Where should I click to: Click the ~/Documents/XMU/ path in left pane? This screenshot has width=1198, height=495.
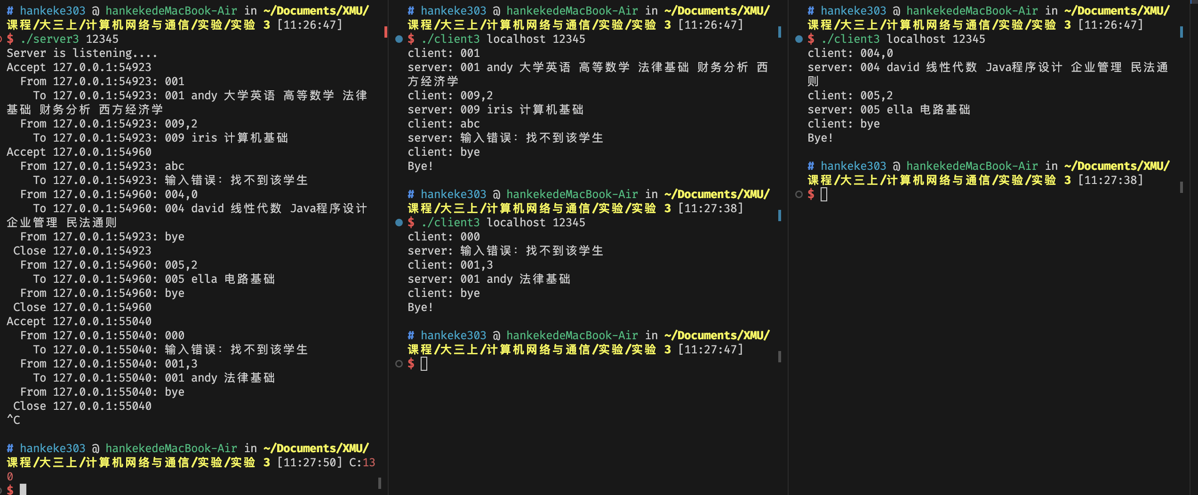(318, 10)
